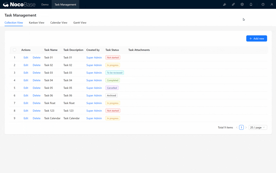
Task: Open the user profile icon
Action: point(272,4)
